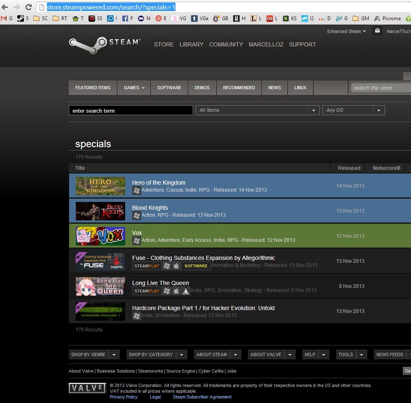Open the Any OS filter dropdown
This screenshot has width=411, height=403.
[x=354, y=110]
